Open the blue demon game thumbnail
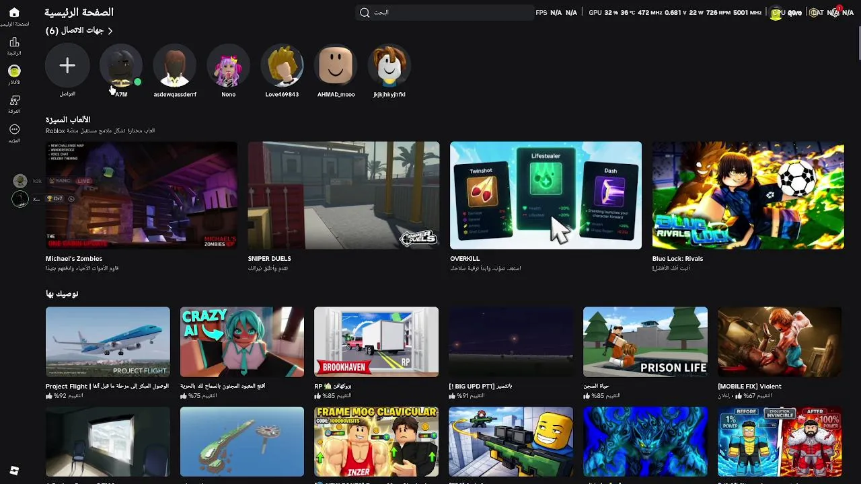 tap(645, 442)
